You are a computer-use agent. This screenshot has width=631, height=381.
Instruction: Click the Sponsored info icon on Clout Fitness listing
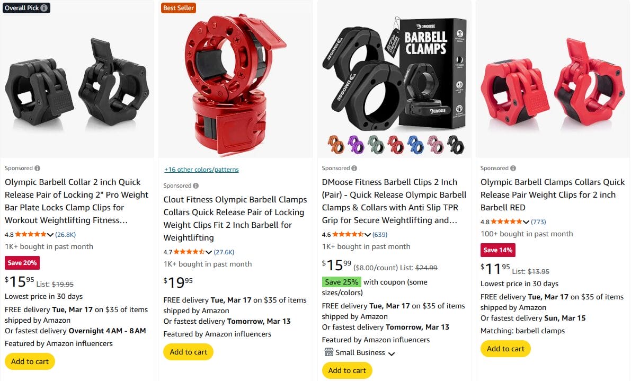(196, 185)
